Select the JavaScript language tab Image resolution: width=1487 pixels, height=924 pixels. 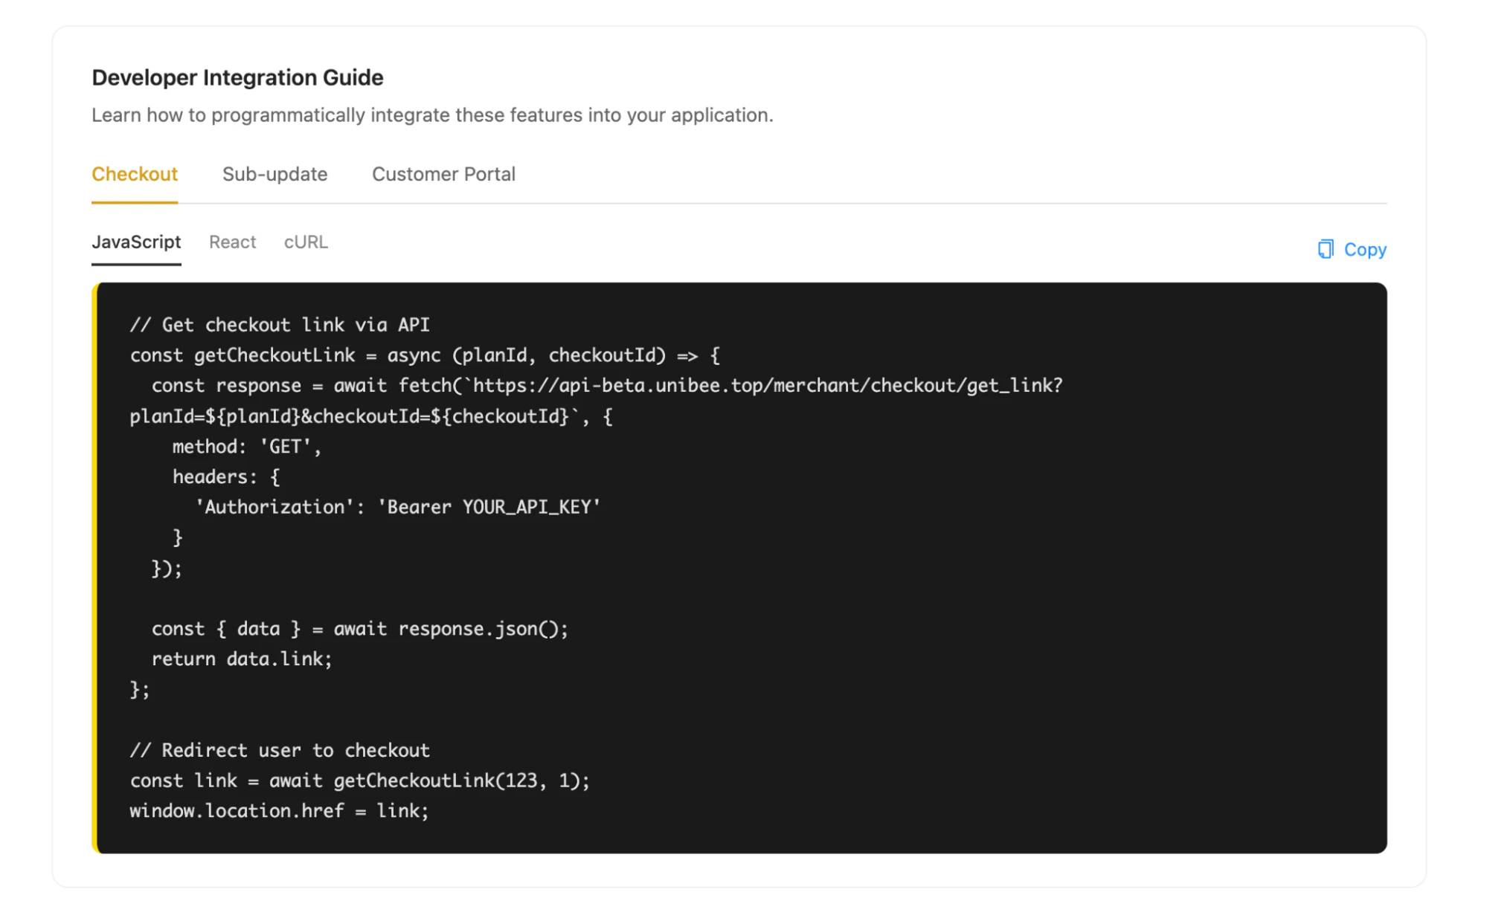coord(136,242)
